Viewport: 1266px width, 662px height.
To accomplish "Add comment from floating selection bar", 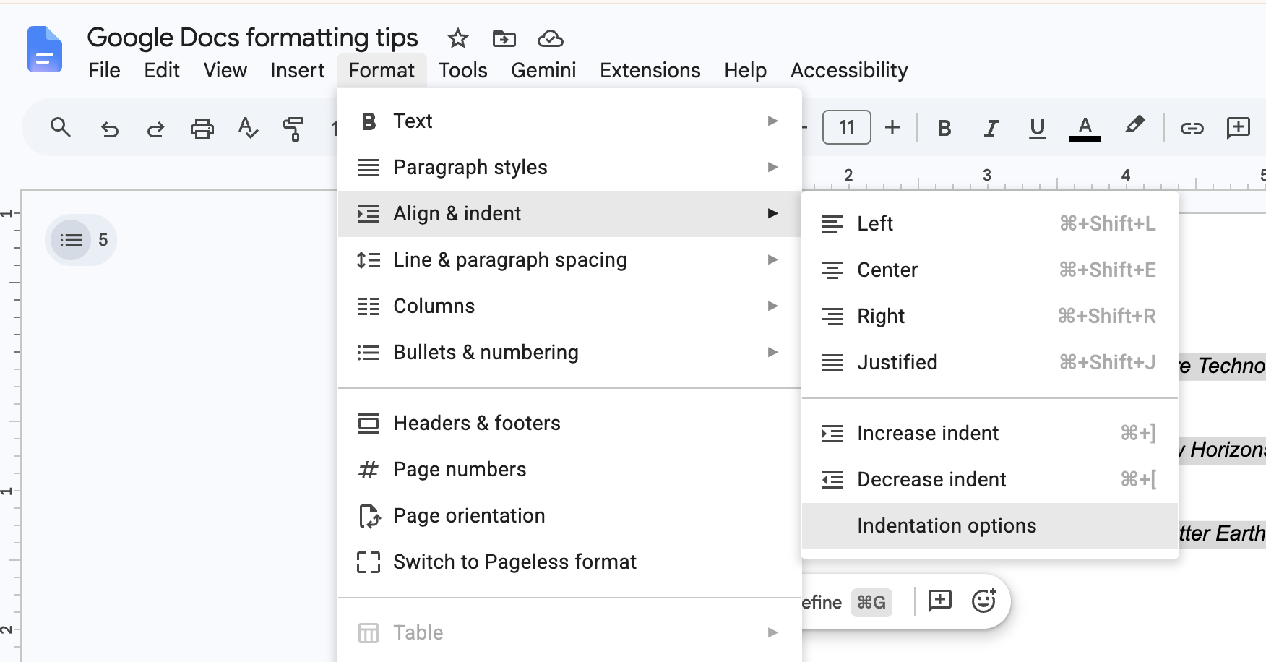I will [x=939, y=601].
